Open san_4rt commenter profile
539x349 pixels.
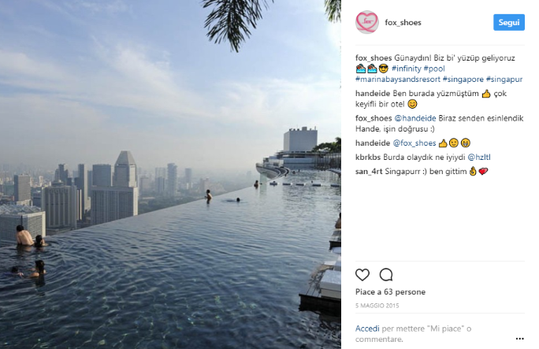369,172
